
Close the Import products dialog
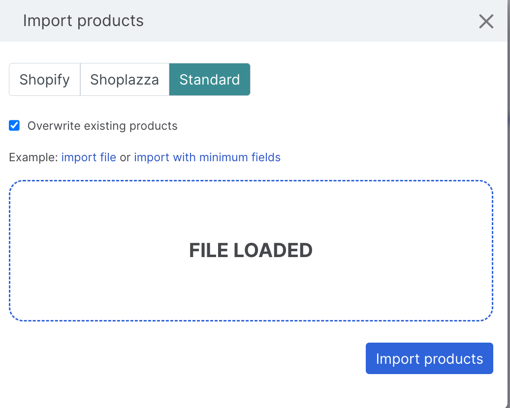(486, 21)
